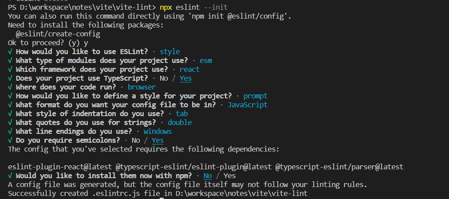Click the 'JavaScript' config format answer
Viewport: 449px width, 199px height.
click(x=248, y=105)
